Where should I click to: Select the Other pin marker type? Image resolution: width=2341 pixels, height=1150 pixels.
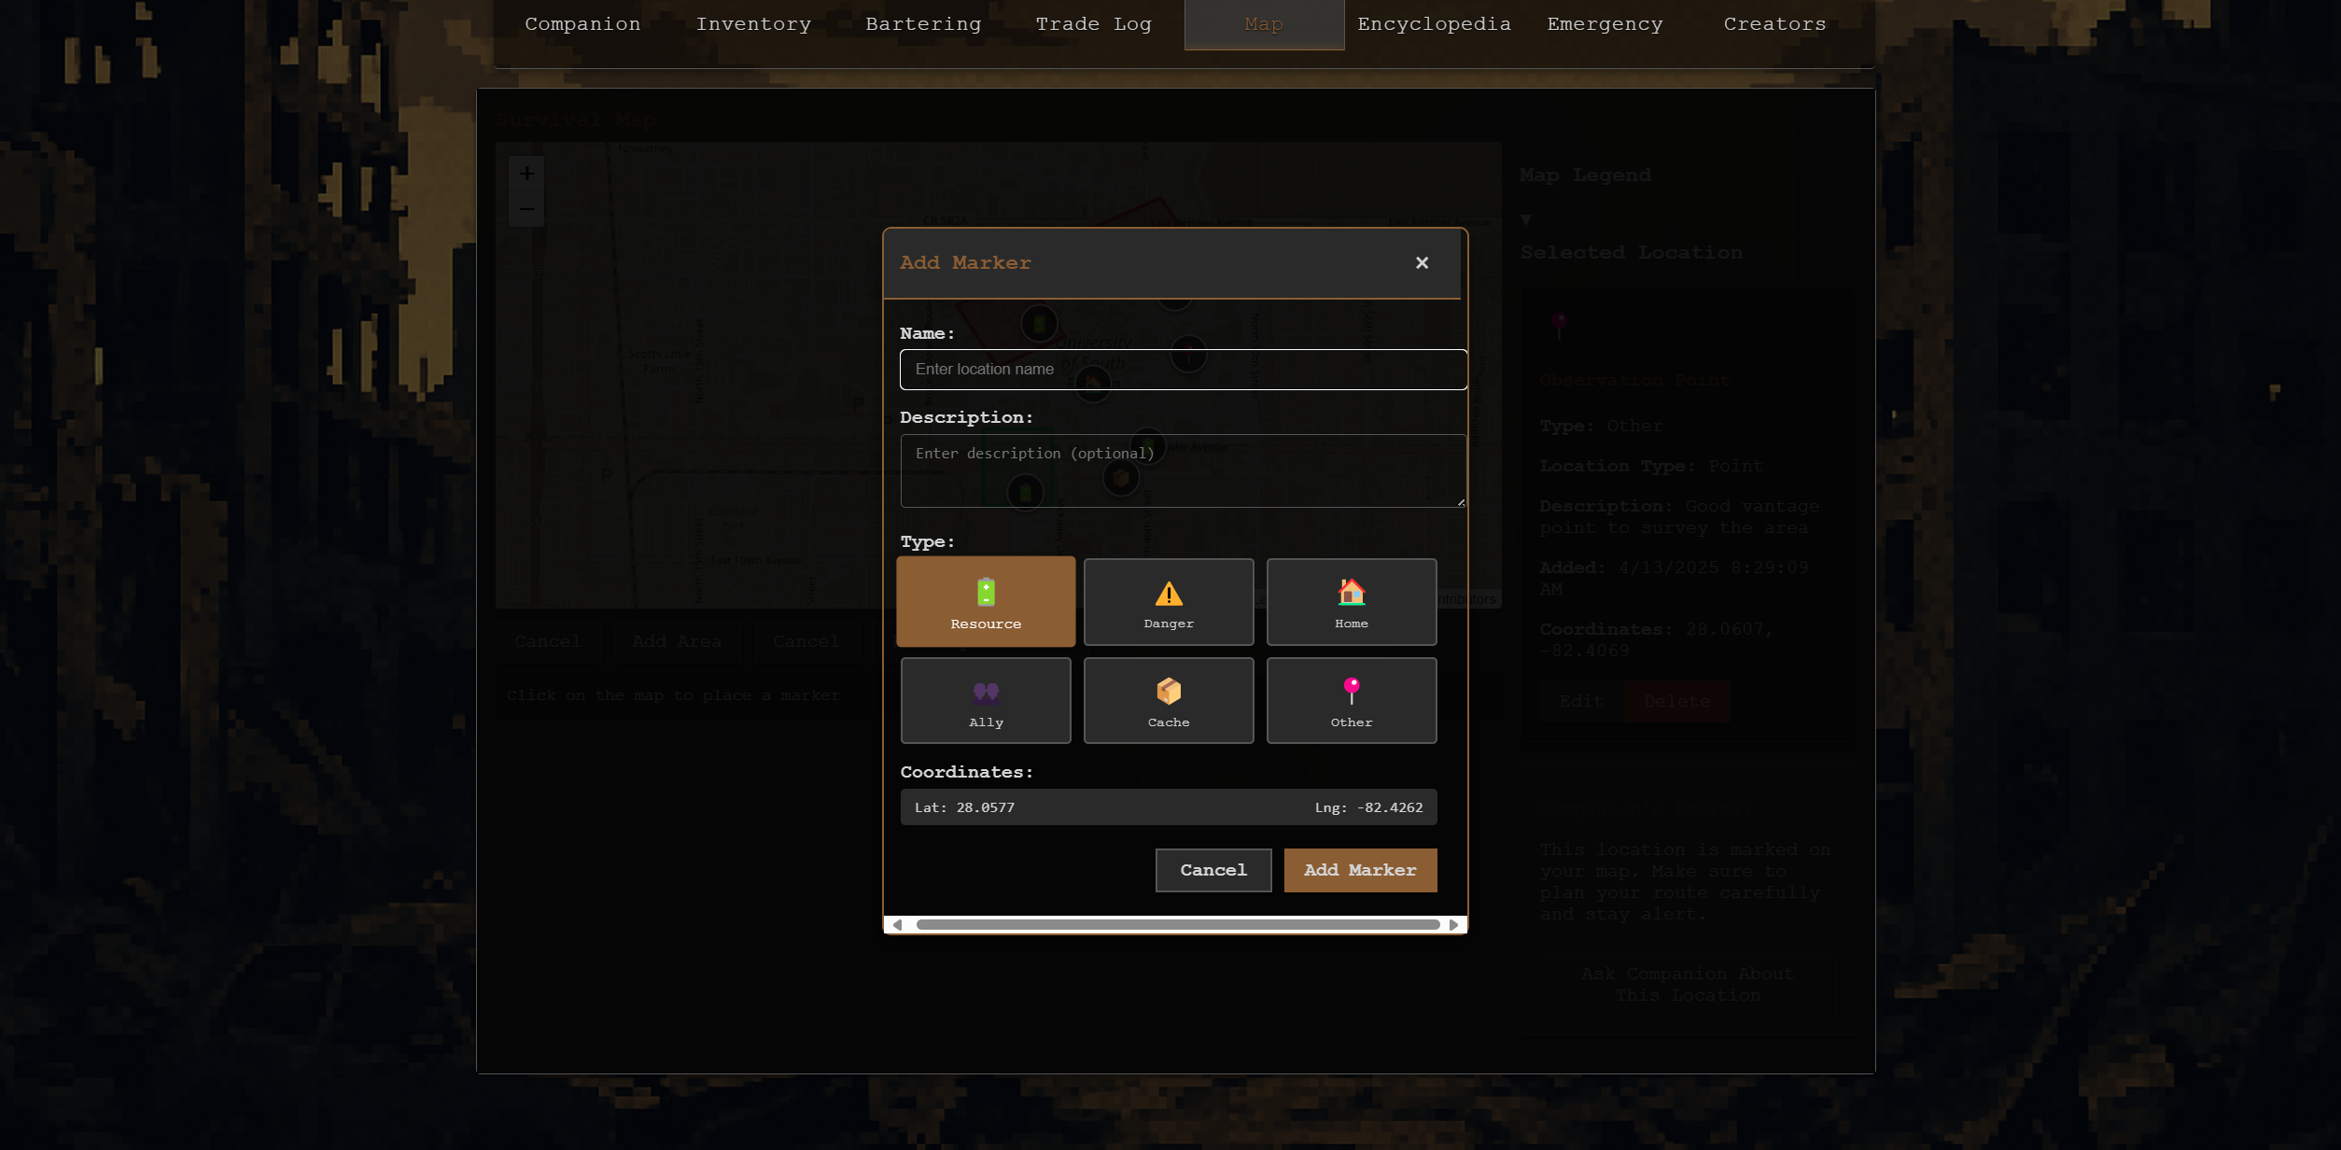[1351, 701]
